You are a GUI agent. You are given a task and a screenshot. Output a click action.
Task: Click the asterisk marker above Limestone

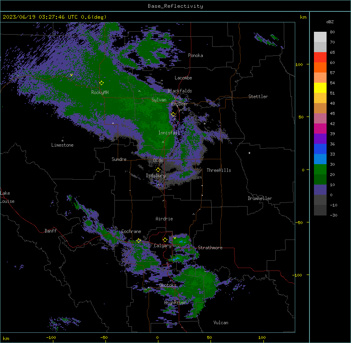(x=62, y=141)
